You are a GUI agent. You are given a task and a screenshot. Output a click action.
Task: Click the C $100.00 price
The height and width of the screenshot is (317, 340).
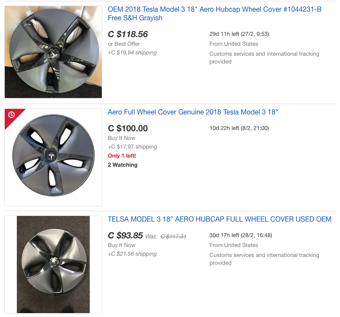pos(128,128)
